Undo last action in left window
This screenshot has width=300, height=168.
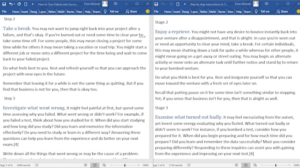coord(11,4)
